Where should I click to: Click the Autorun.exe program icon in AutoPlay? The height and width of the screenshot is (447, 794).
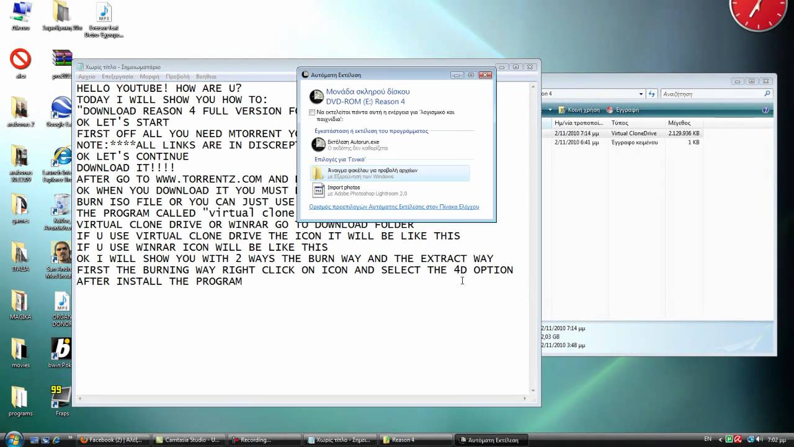click(x=318, y=145)
